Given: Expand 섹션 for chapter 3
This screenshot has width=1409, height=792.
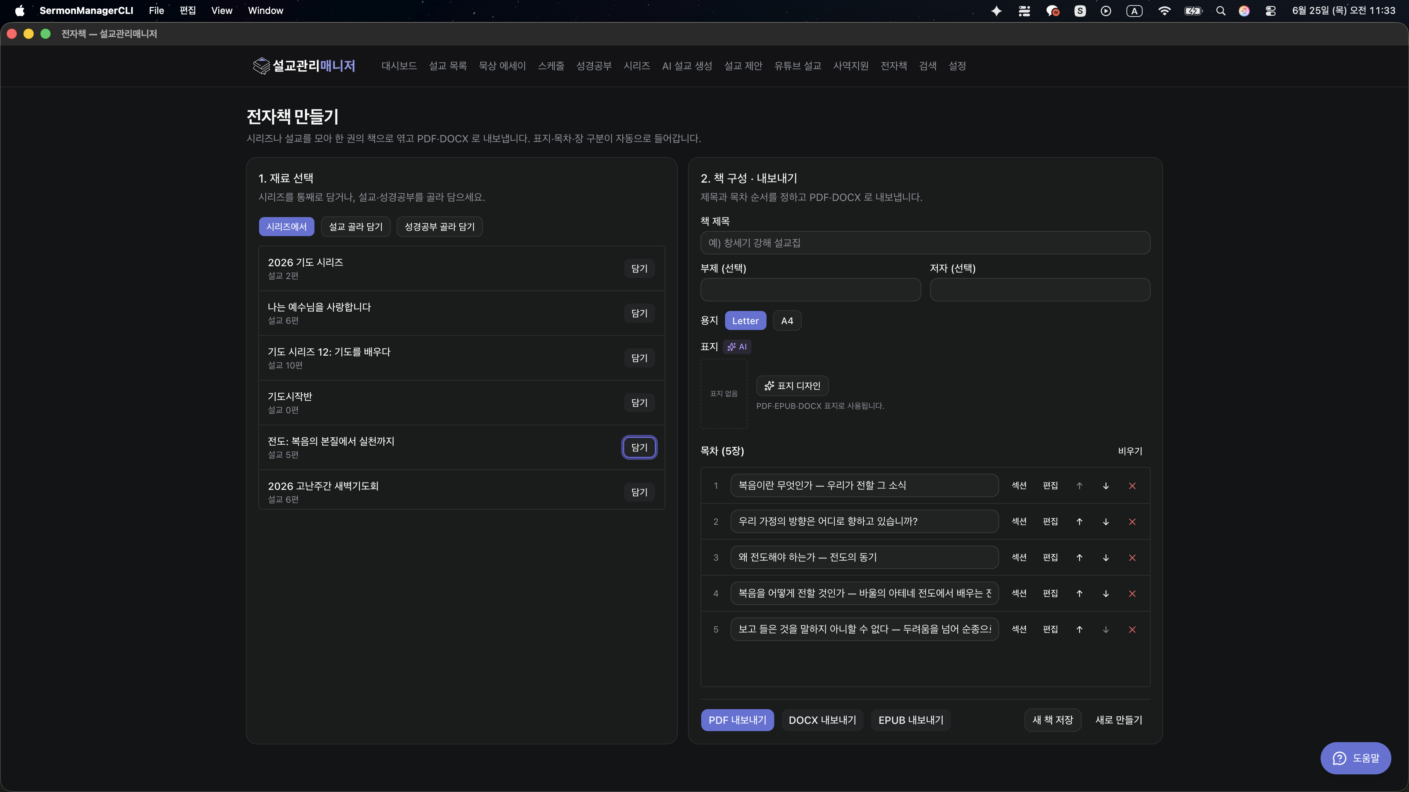Looking at the screenshot, I should pos(1019,557).
